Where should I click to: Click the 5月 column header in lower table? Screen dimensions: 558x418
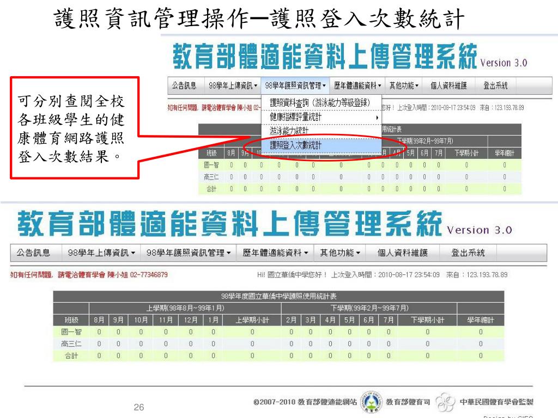(349, 320)
